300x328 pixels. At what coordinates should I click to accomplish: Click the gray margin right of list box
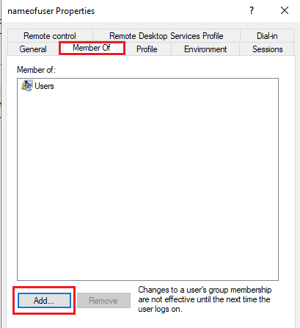point(287,179)
